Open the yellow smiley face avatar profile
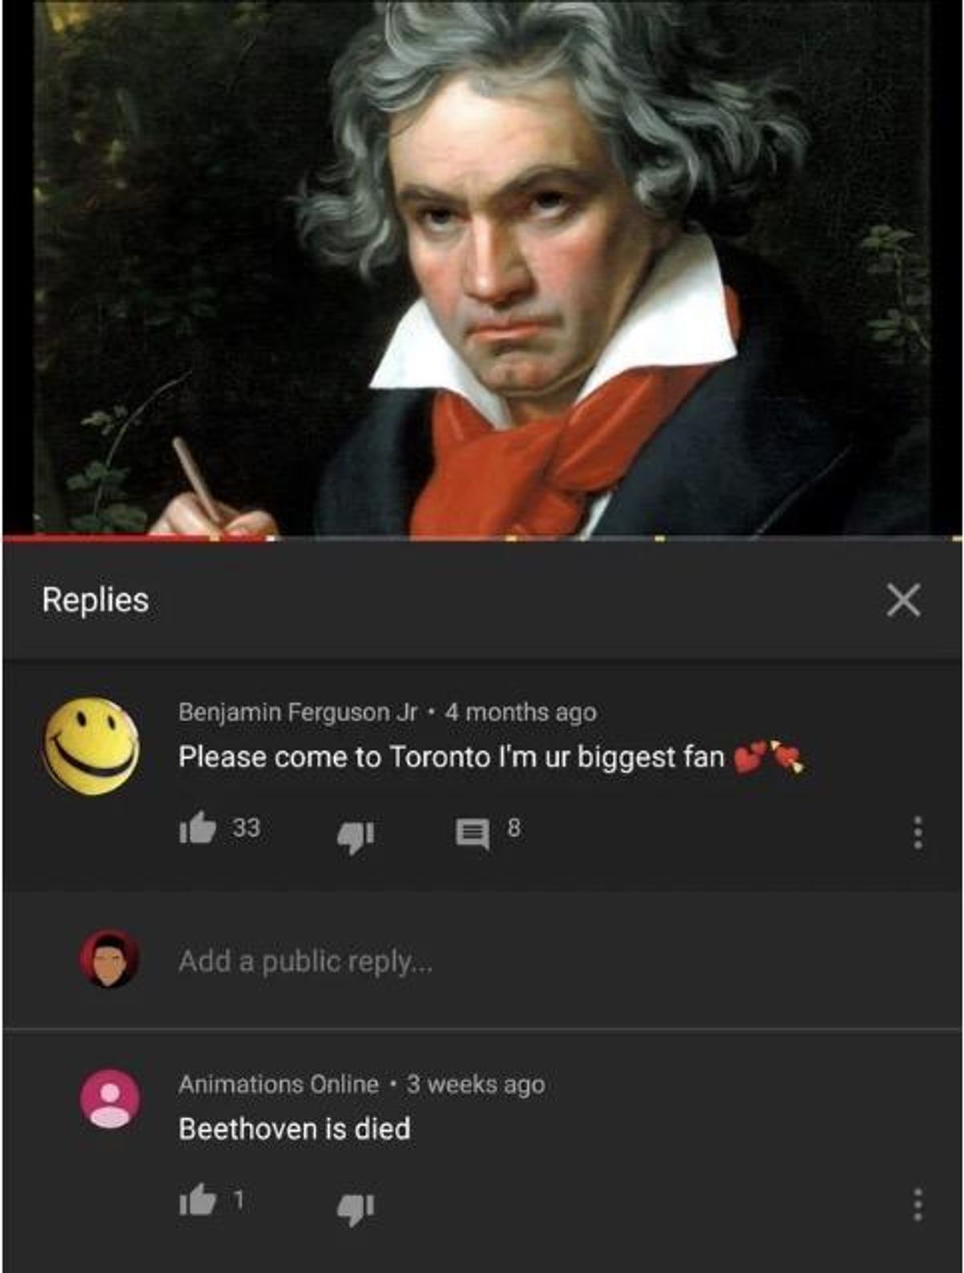This screenshot has width=964, height=1273. 91,746
